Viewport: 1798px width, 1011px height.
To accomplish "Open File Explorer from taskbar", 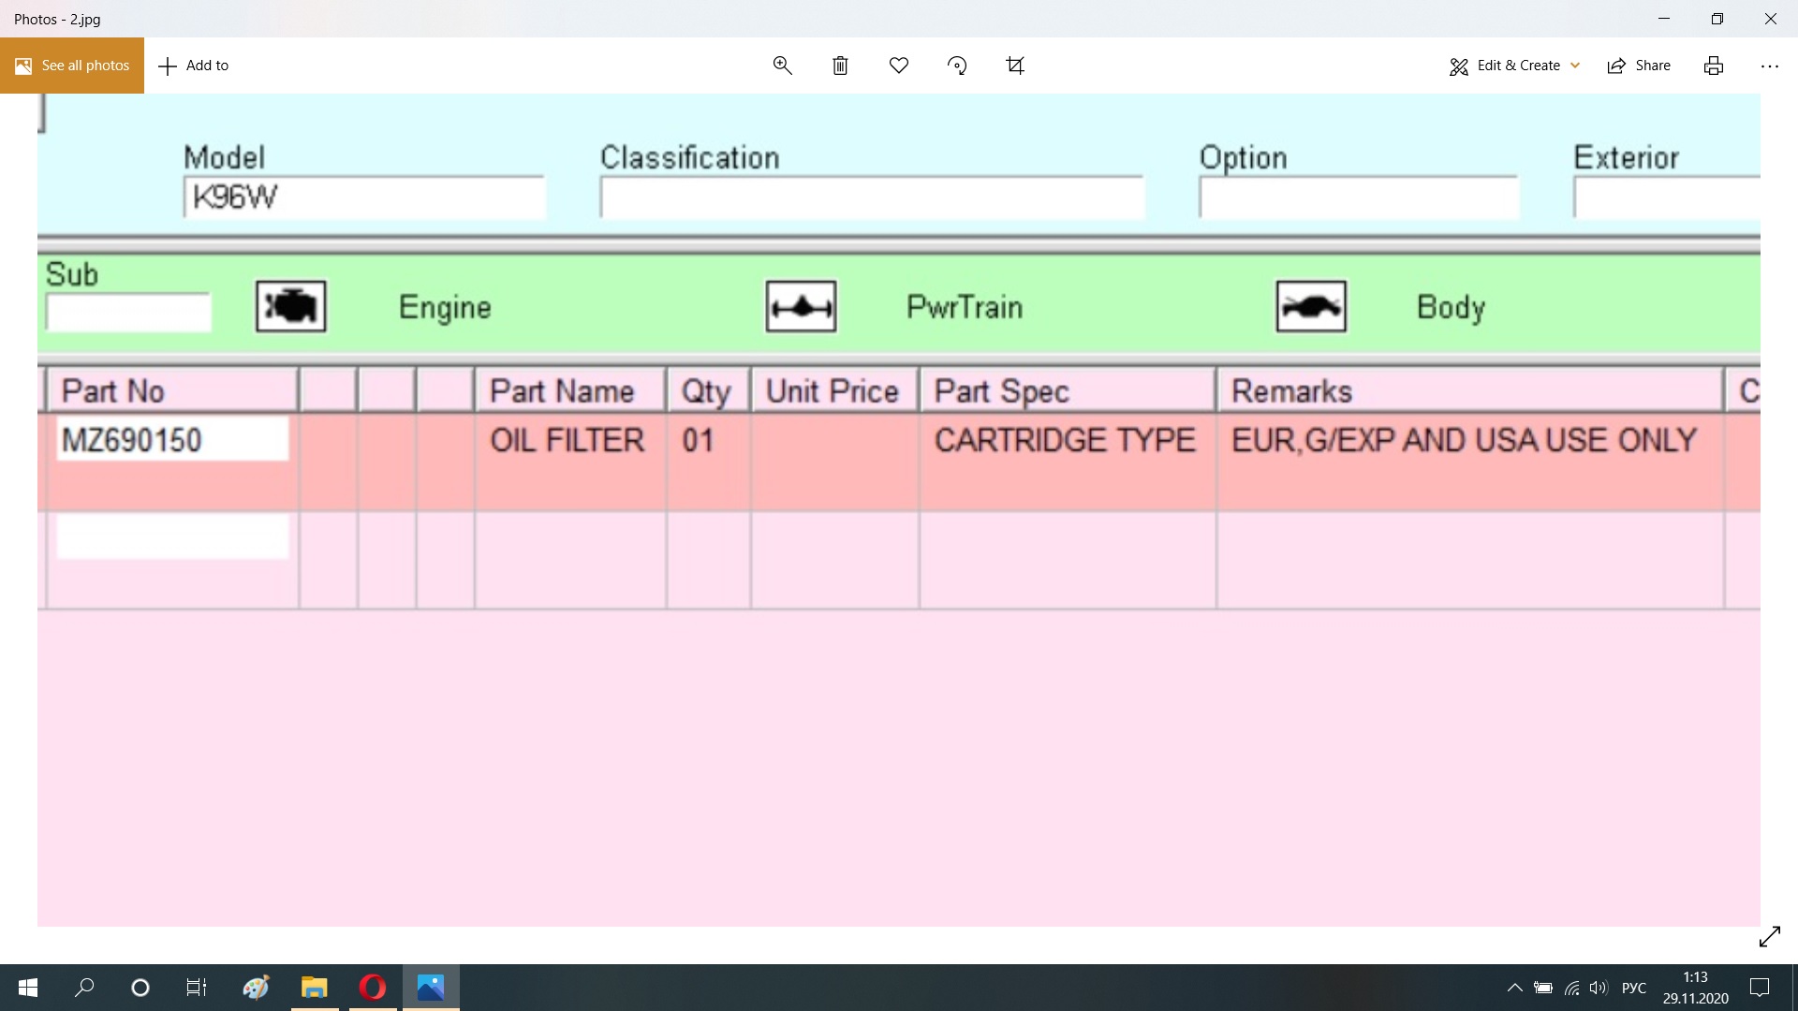I will (314, 988).
